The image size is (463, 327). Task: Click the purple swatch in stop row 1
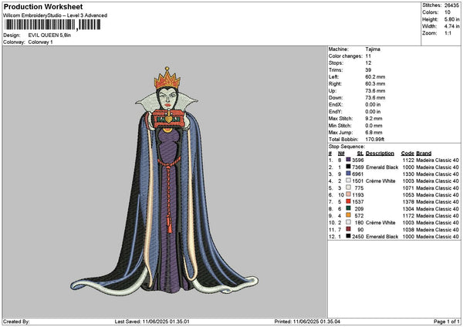[348, 160]
